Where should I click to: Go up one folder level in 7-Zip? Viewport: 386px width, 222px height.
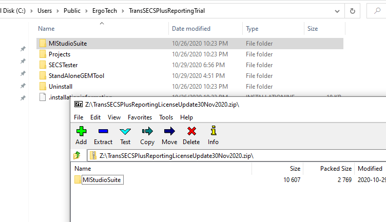pos(77,155)
